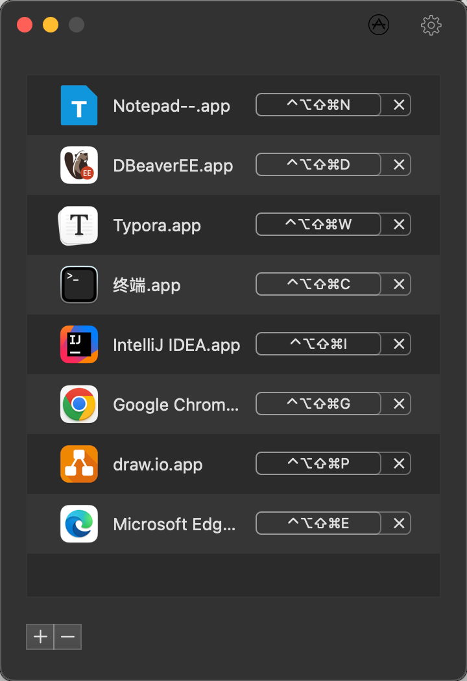This screenshot has height=681, width=467.
Task: Clear the Google Chrome shortcut
Action: coord(399,404)
